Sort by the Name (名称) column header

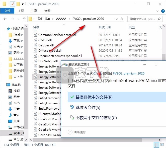point(36,27)
